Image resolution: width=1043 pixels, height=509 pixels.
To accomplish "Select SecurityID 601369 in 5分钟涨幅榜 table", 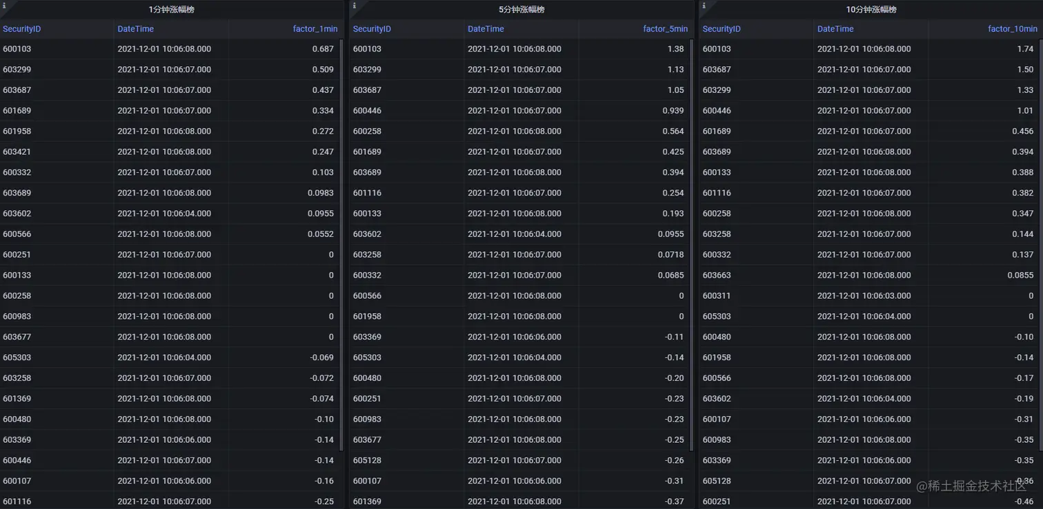I will [367, 502].
